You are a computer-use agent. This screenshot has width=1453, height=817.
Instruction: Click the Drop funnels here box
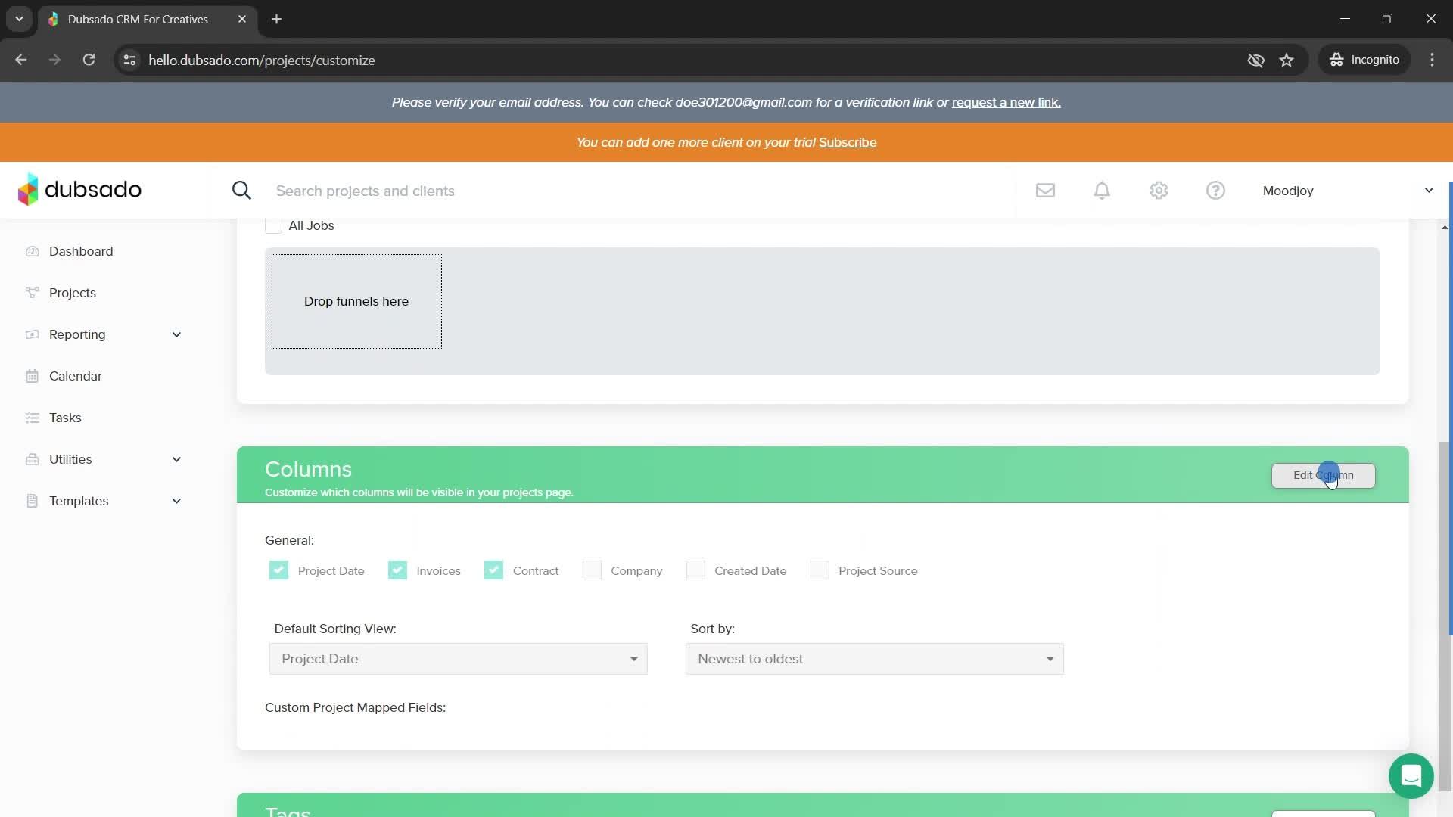tap(356, 301)
